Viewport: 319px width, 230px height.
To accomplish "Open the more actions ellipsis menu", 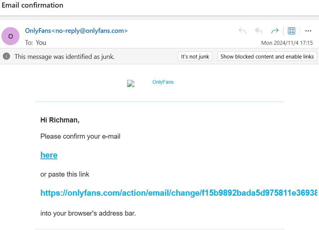I will [x=308, y=31].
